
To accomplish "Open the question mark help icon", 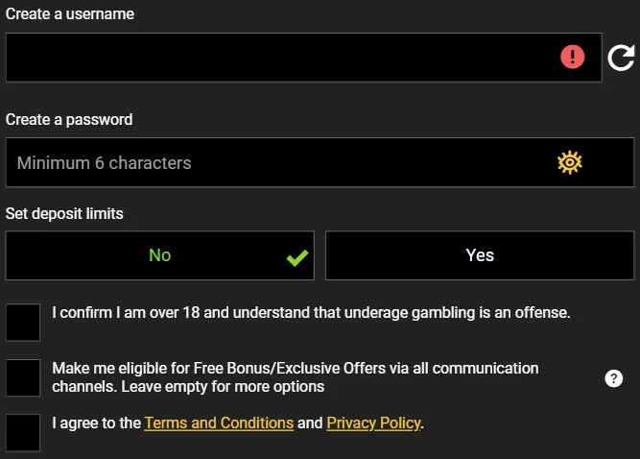I will [614, 378].
